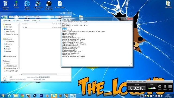Change Explorer view layout icon
Screen dimensions: 174x98
point(58,21)
